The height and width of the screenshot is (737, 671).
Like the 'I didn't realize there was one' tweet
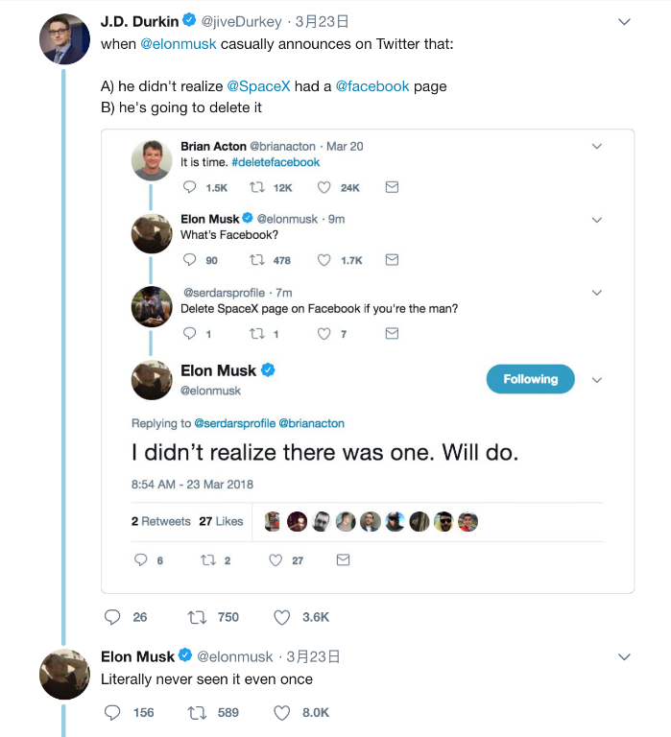(276, 559)
